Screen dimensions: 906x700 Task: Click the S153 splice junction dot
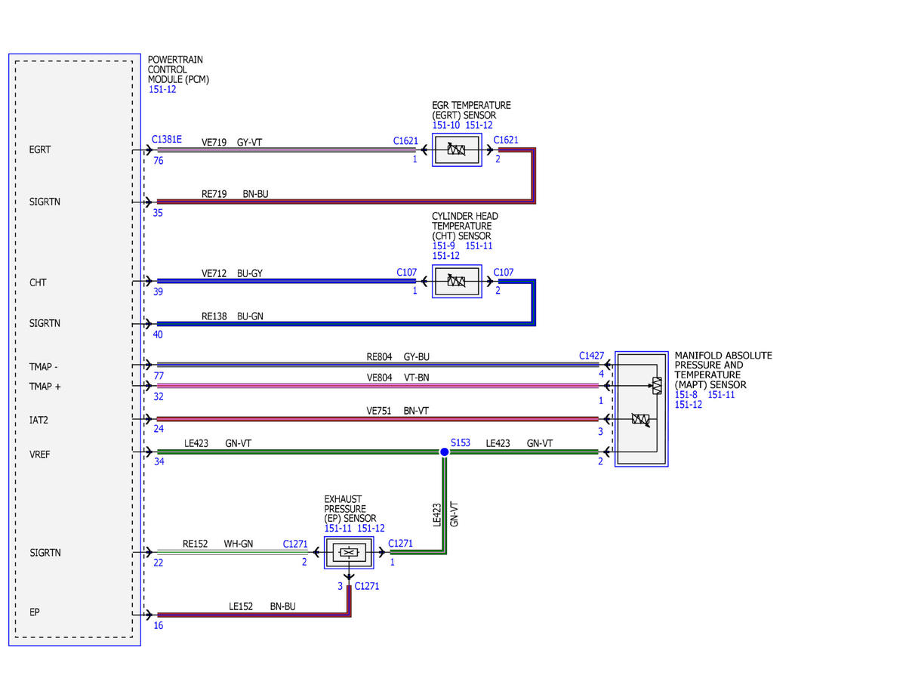tap(445, 452)
